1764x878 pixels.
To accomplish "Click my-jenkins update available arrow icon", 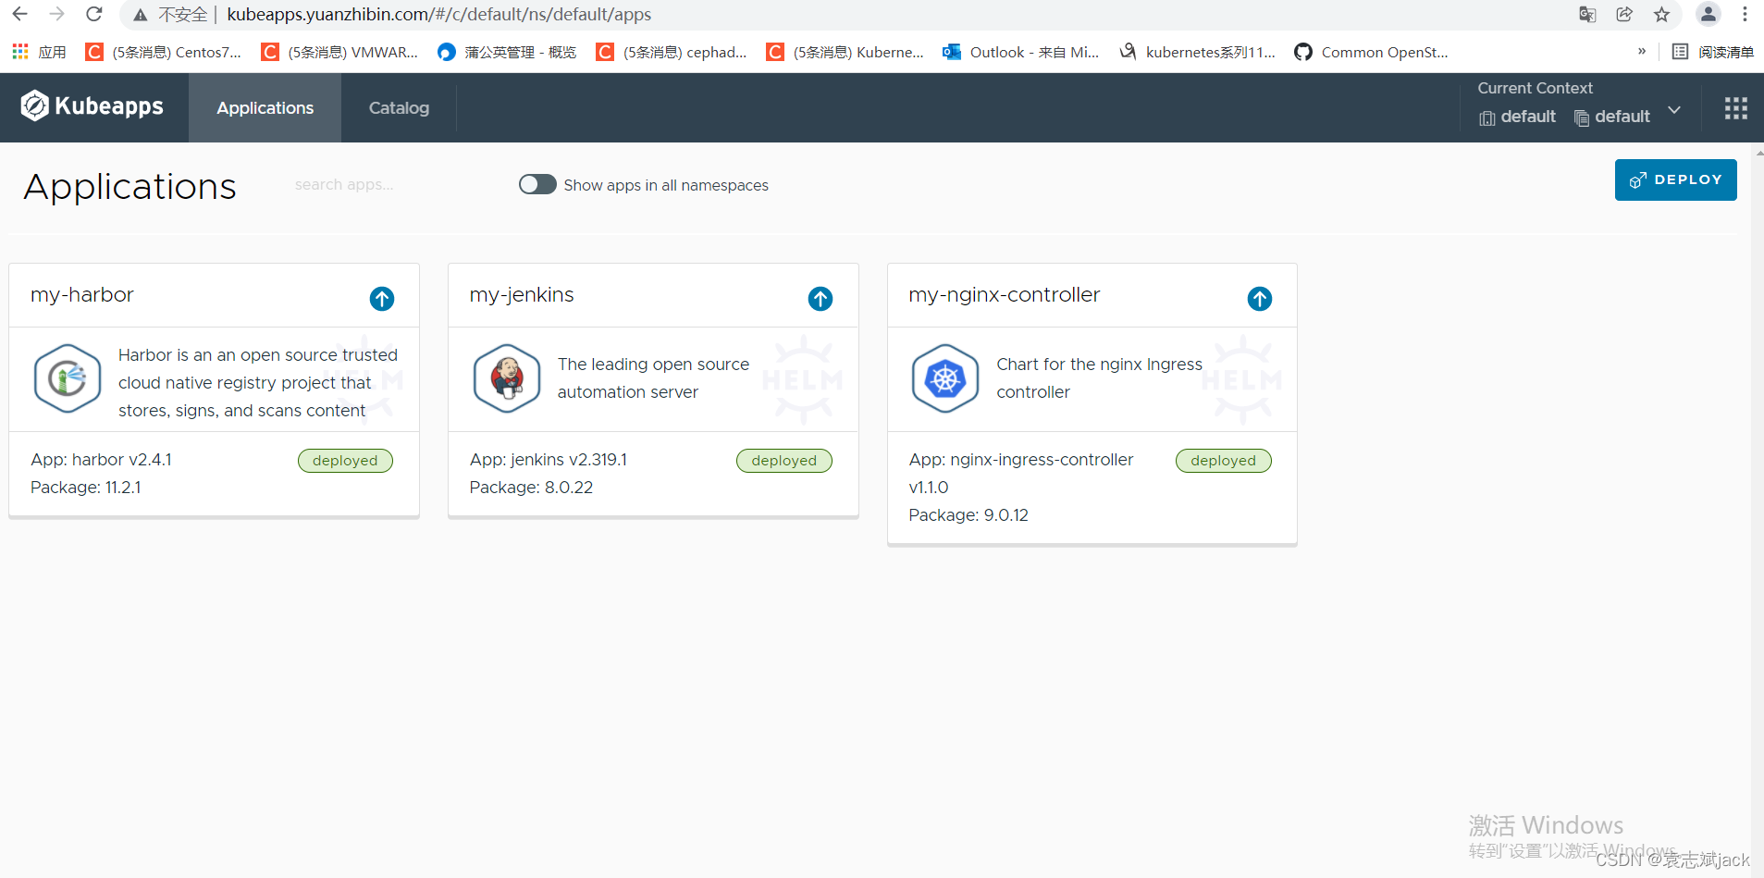I will 820,299.
